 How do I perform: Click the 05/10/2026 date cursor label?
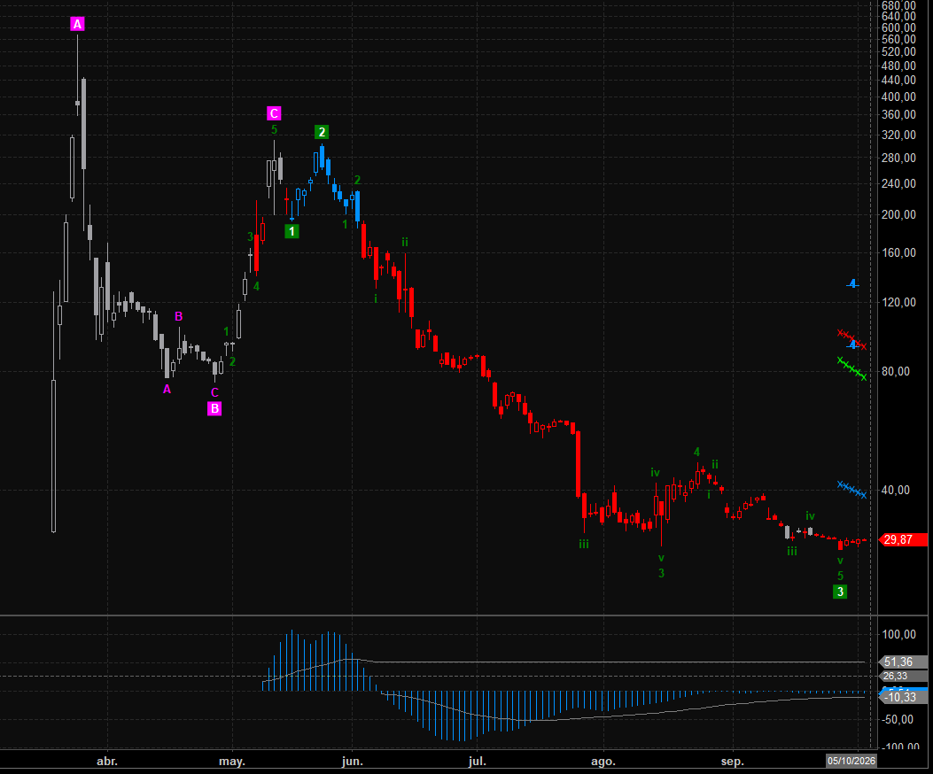click(x=851, y=761)
